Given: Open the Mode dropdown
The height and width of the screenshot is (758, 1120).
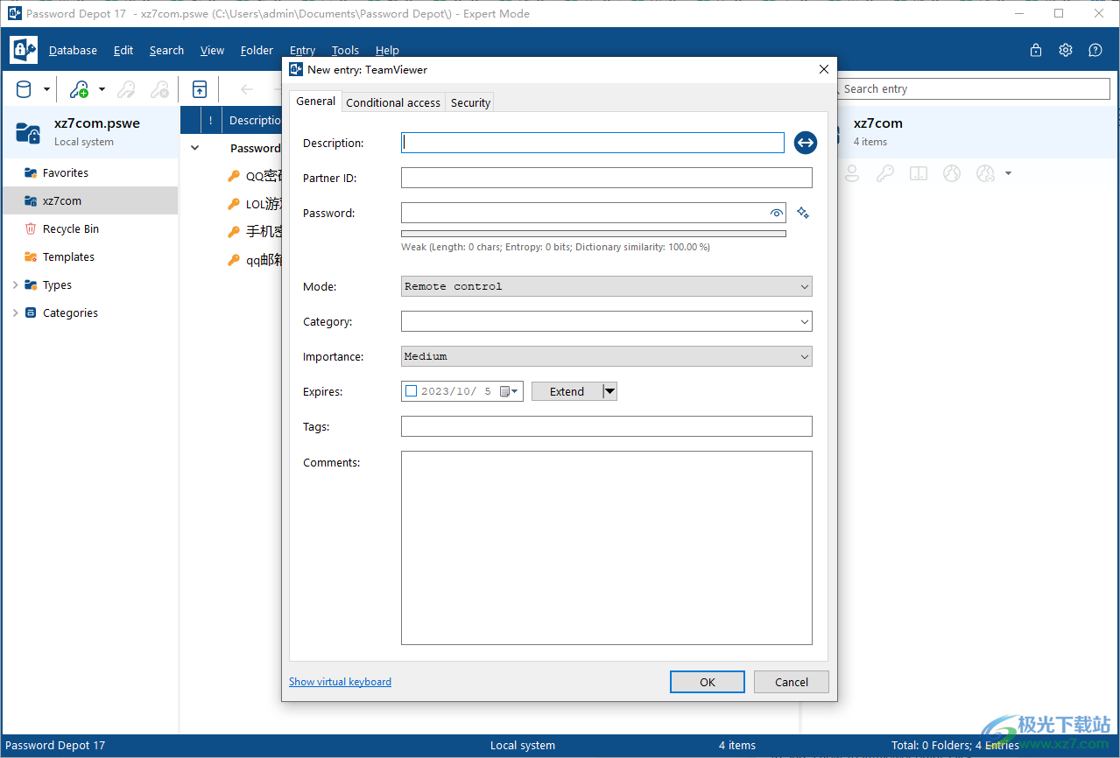Looking at the screenshot, I should tap(606, 286).
